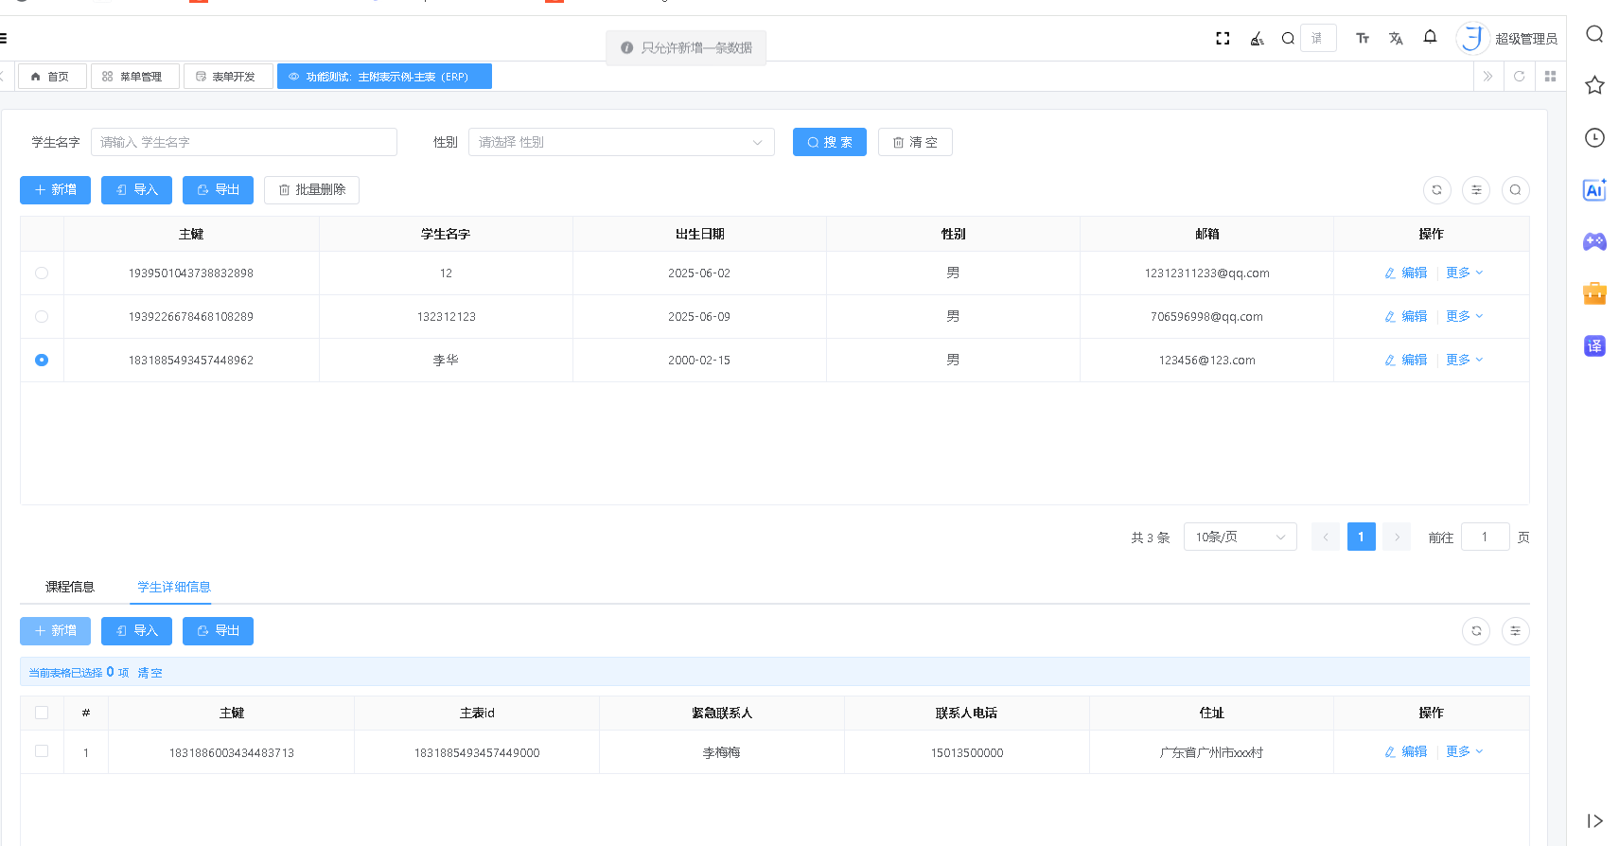Select radio for row 1939501043738832898
Image resolution: width=1619 pixels, height=846 pixels.
[x=42, y=273]
